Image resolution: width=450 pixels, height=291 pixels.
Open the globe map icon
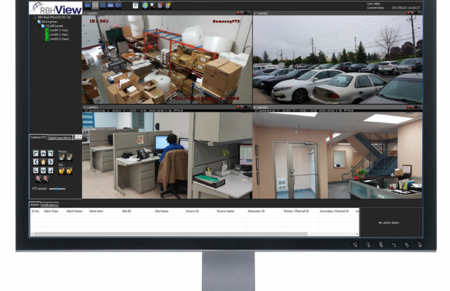pyautogui.click(x=145, y=5)
